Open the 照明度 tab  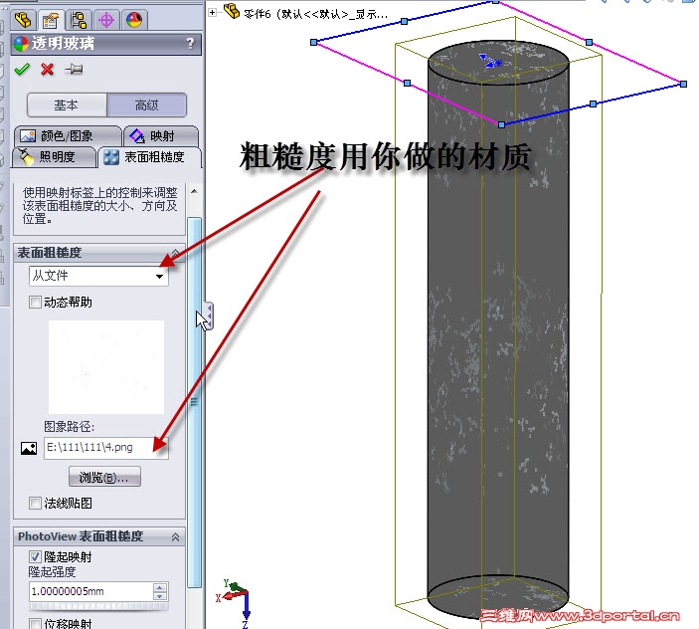[55, 157]
